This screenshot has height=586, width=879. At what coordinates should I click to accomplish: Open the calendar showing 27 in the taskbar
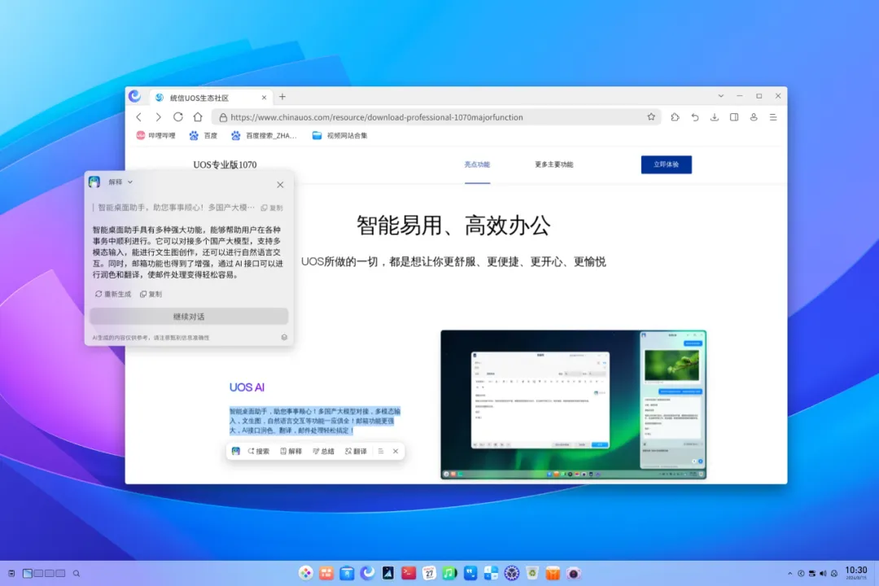tap(429, 573)
